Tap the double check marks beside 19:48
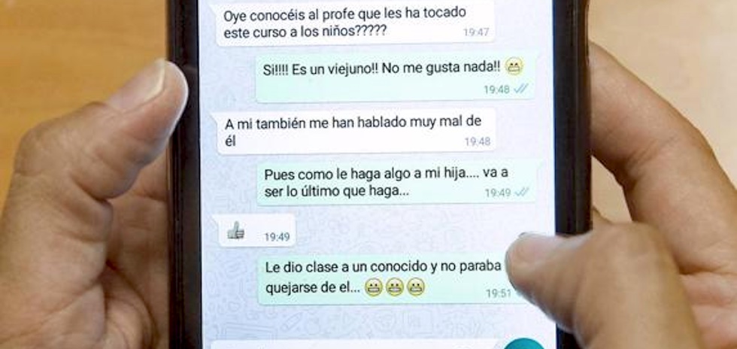737x349 pixels. point(520,89)
